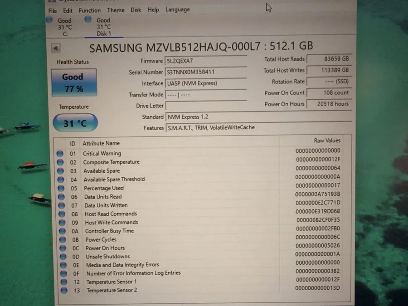Click the empty Drive Letter field
Screen dimensions: 408x306
206,106
